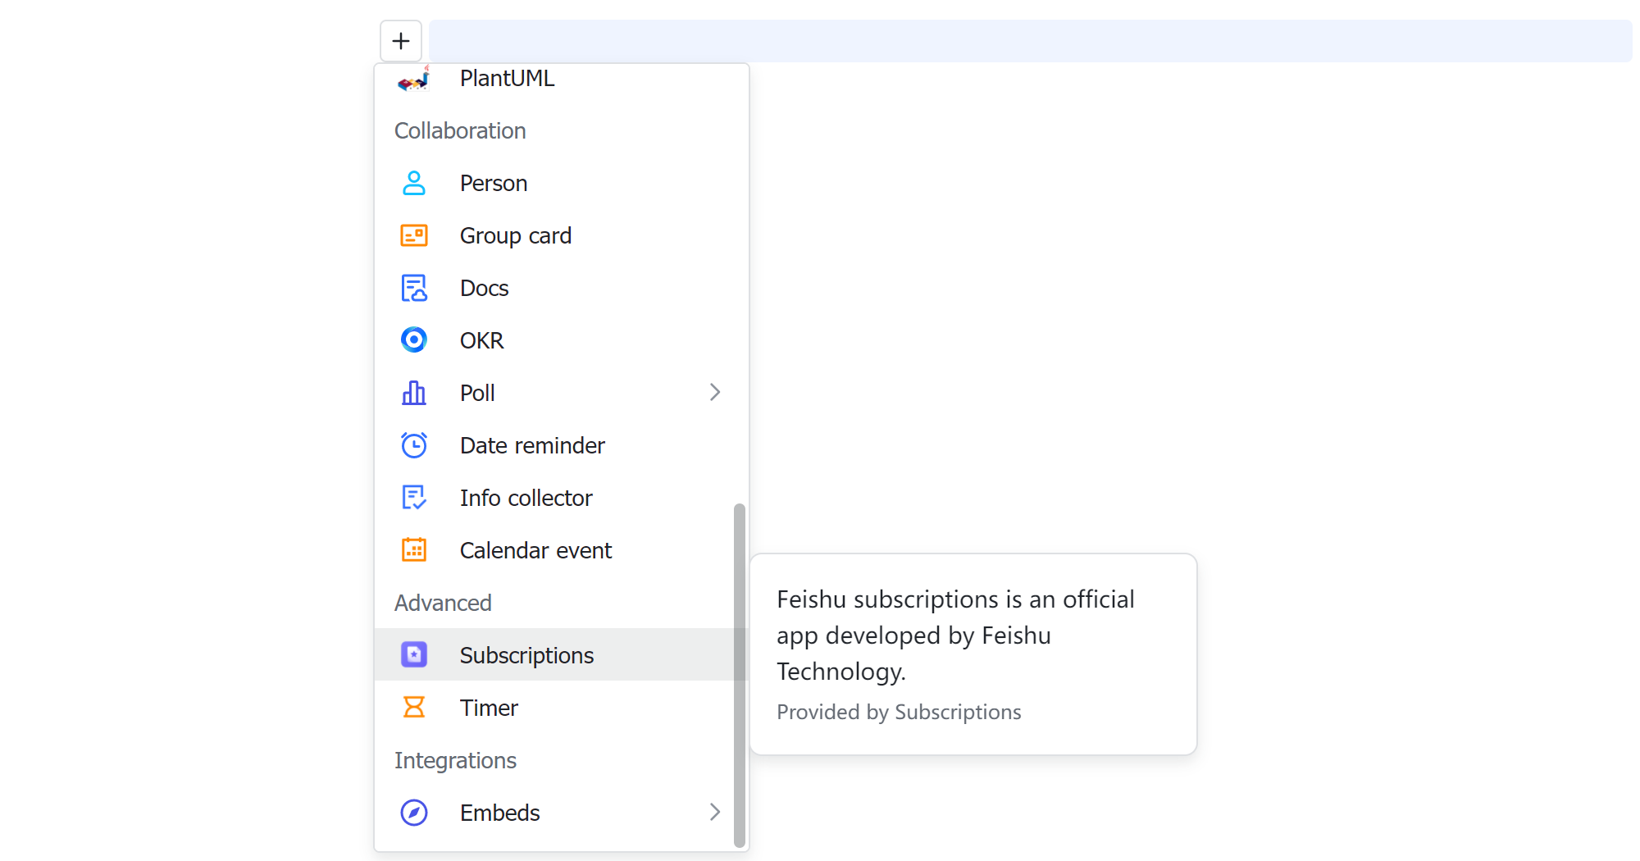The height and width of the screenshot is (861, 1640).
Task: Choose Group card from the menu
Action: tap(562, 235)
